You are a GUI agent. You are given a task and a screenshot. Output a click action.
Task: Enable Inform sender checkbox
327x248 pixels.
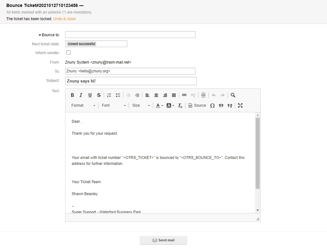click(x=68, y=53)
